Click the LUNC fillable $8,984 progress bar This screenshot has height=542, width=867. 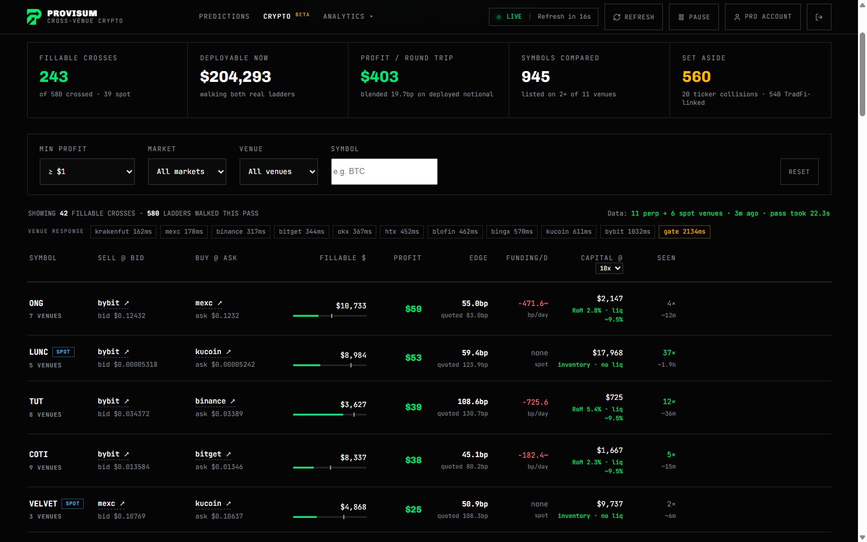click(x=330, y=365)
